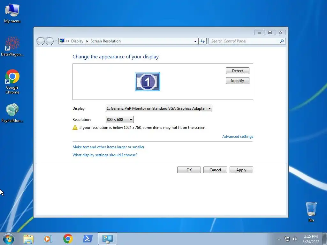Open Advanced settings link

click(238, 137)
